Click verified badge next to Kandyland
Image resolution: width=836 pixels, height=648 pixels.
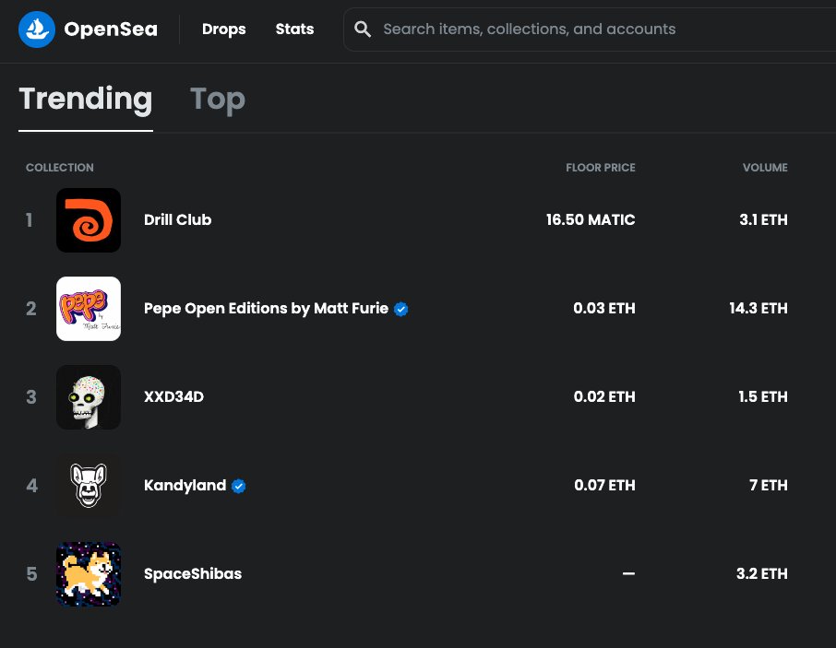[238, 486]
